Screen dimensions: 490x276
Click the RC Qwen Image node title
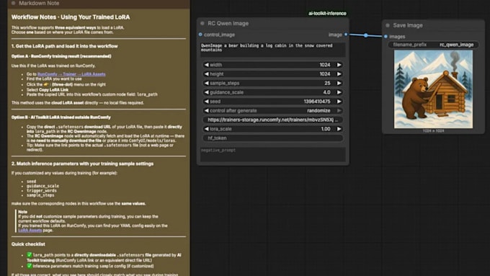tap(228, 24)
